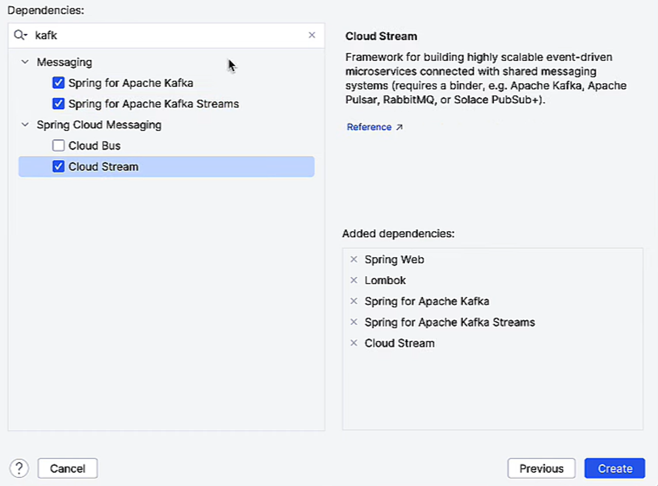Clear the dependency search text
The height and width of the screenshot is (486, 658).
[x=312, y=35]
